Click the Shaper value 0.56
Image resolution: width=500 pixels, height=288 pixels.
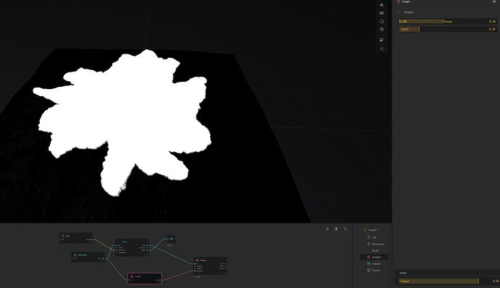tap(495, 281)
